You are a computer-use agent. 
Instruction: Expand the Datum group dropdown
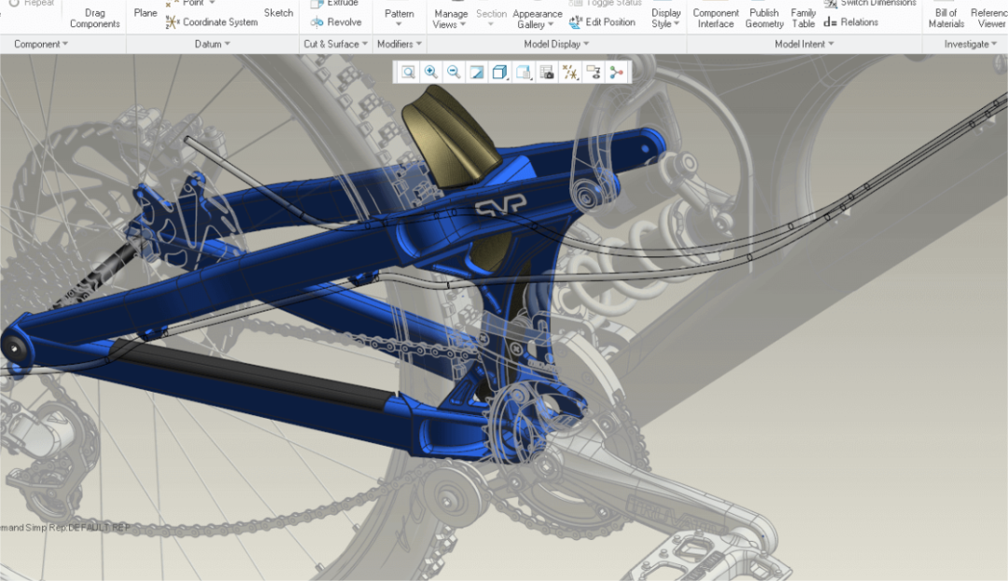point(212,44)
